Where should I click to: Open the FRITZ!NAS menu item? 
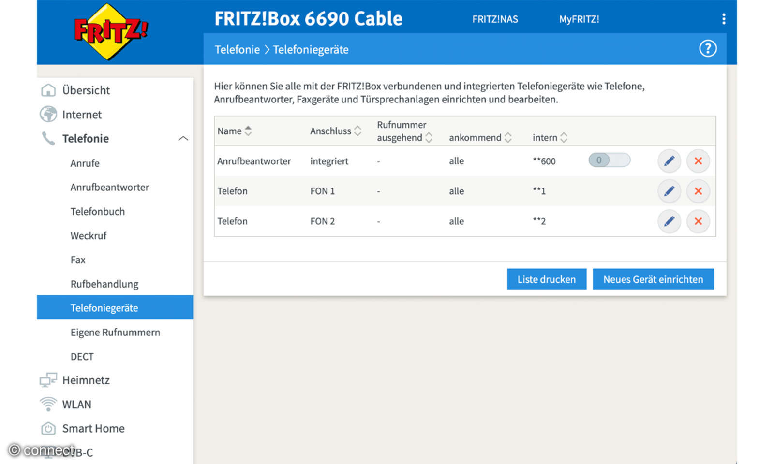495,19
